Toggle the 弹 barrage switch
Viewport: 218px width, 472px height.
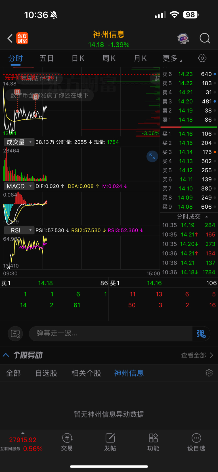pyautogui.click(x=201, y=334)
